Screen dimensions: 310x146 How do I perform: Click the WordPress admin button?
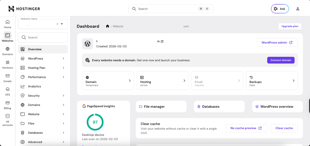click(277, 42)
